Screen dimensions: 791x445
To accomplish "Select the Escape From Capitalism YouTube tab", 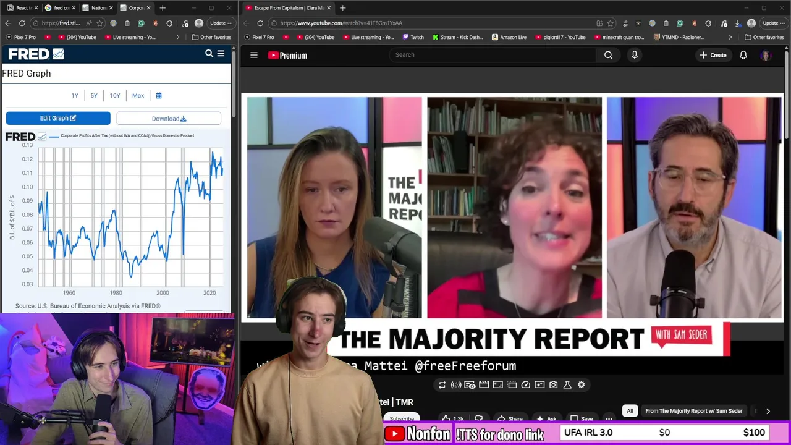I will coord(287,8).
